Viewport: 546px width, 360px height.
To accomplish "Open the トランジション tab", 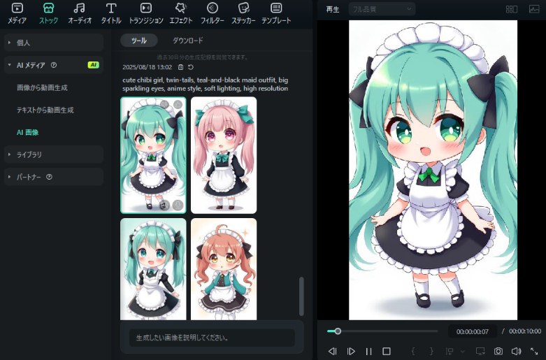I will pos(146,13).
